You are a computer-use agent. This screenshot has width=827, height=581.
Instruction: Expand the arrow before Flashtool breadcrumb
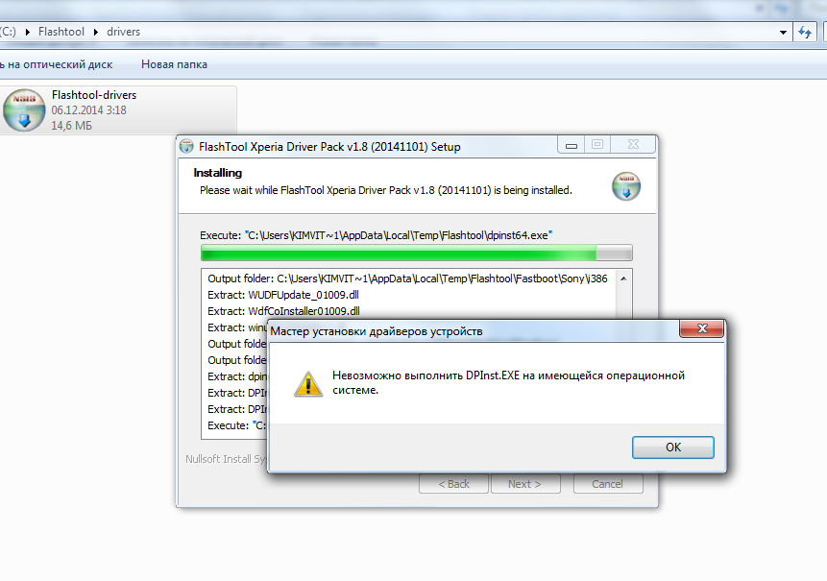tap(28, 32)
